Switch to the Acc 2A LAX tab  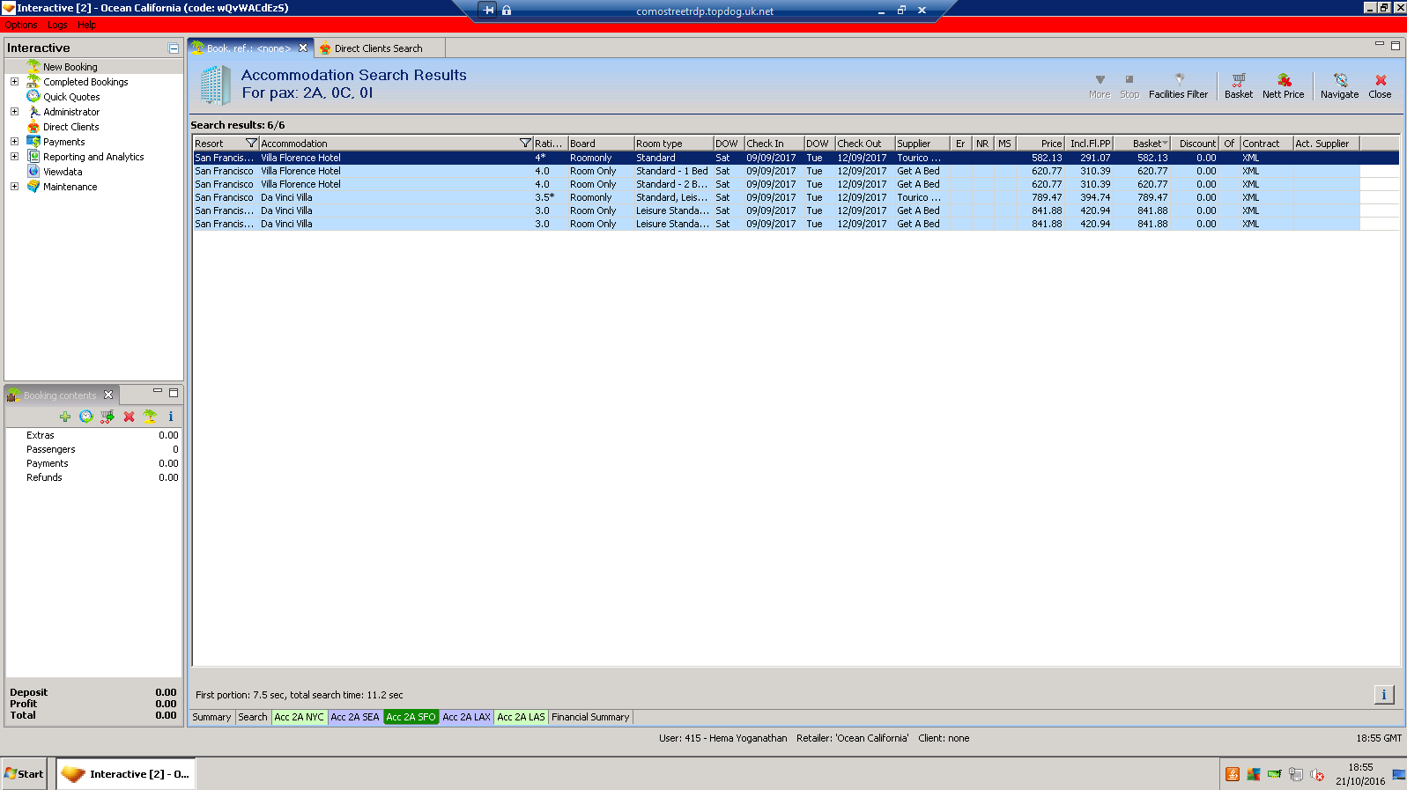[466, 717]
